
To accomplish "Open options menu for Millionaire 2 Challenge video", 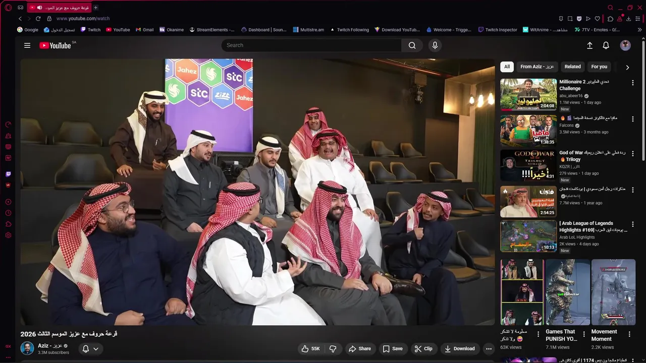I will (632, 83).
